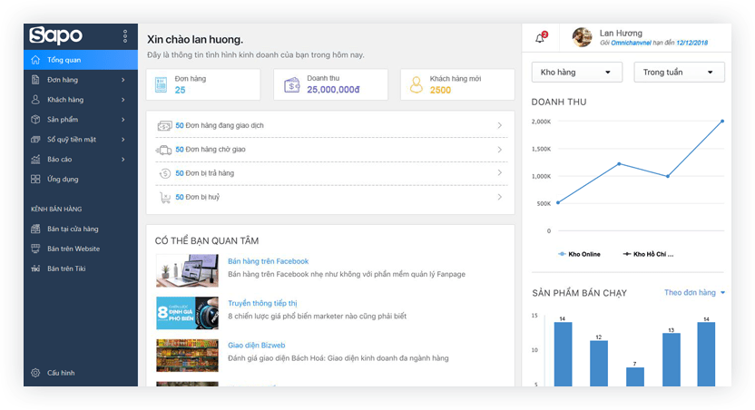The width and height of the screenshot is (755, 410).
Task: Open arrow for Đơn hàng đang giao dịch row
Action: pyautogui.click(x=499, y=125)
